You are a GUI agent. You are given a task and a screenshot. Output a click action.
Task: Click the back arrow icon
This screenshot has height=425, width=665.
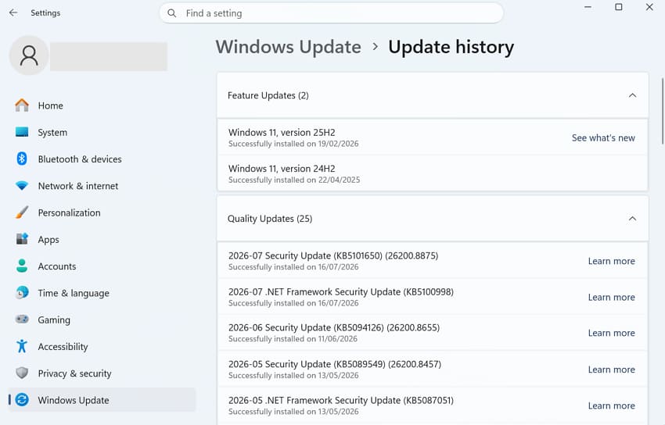tap(13, 12)
